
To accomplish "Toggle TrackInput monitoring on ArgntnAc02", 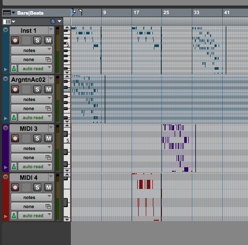I will (26, 89).
